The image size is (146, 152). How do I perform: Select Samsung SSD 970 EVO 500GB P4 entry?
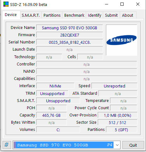(63, 145)
